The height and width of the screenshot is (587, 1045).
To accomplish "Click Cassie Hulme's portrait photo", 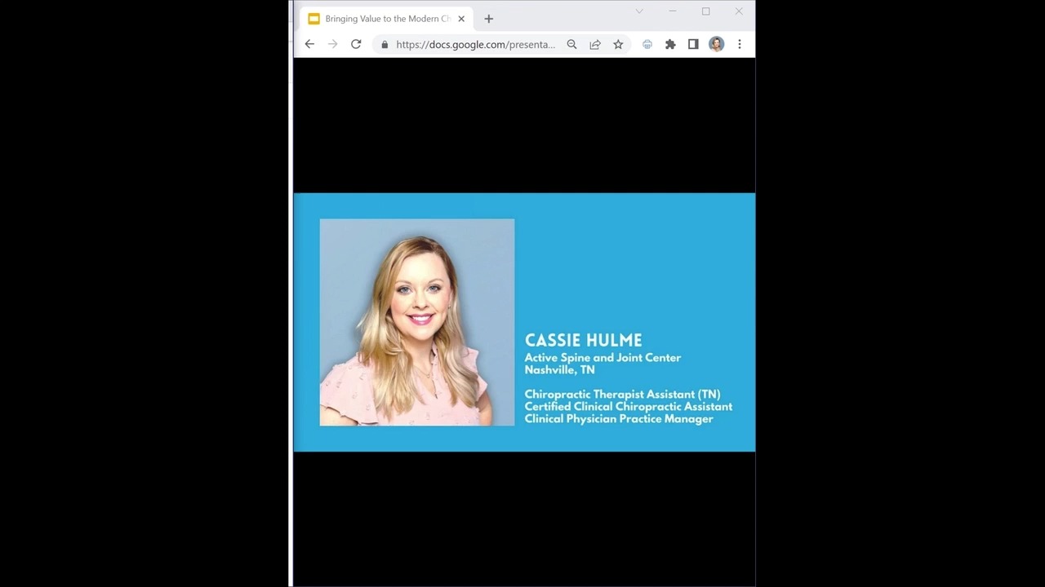I will (x=417, y=322).
